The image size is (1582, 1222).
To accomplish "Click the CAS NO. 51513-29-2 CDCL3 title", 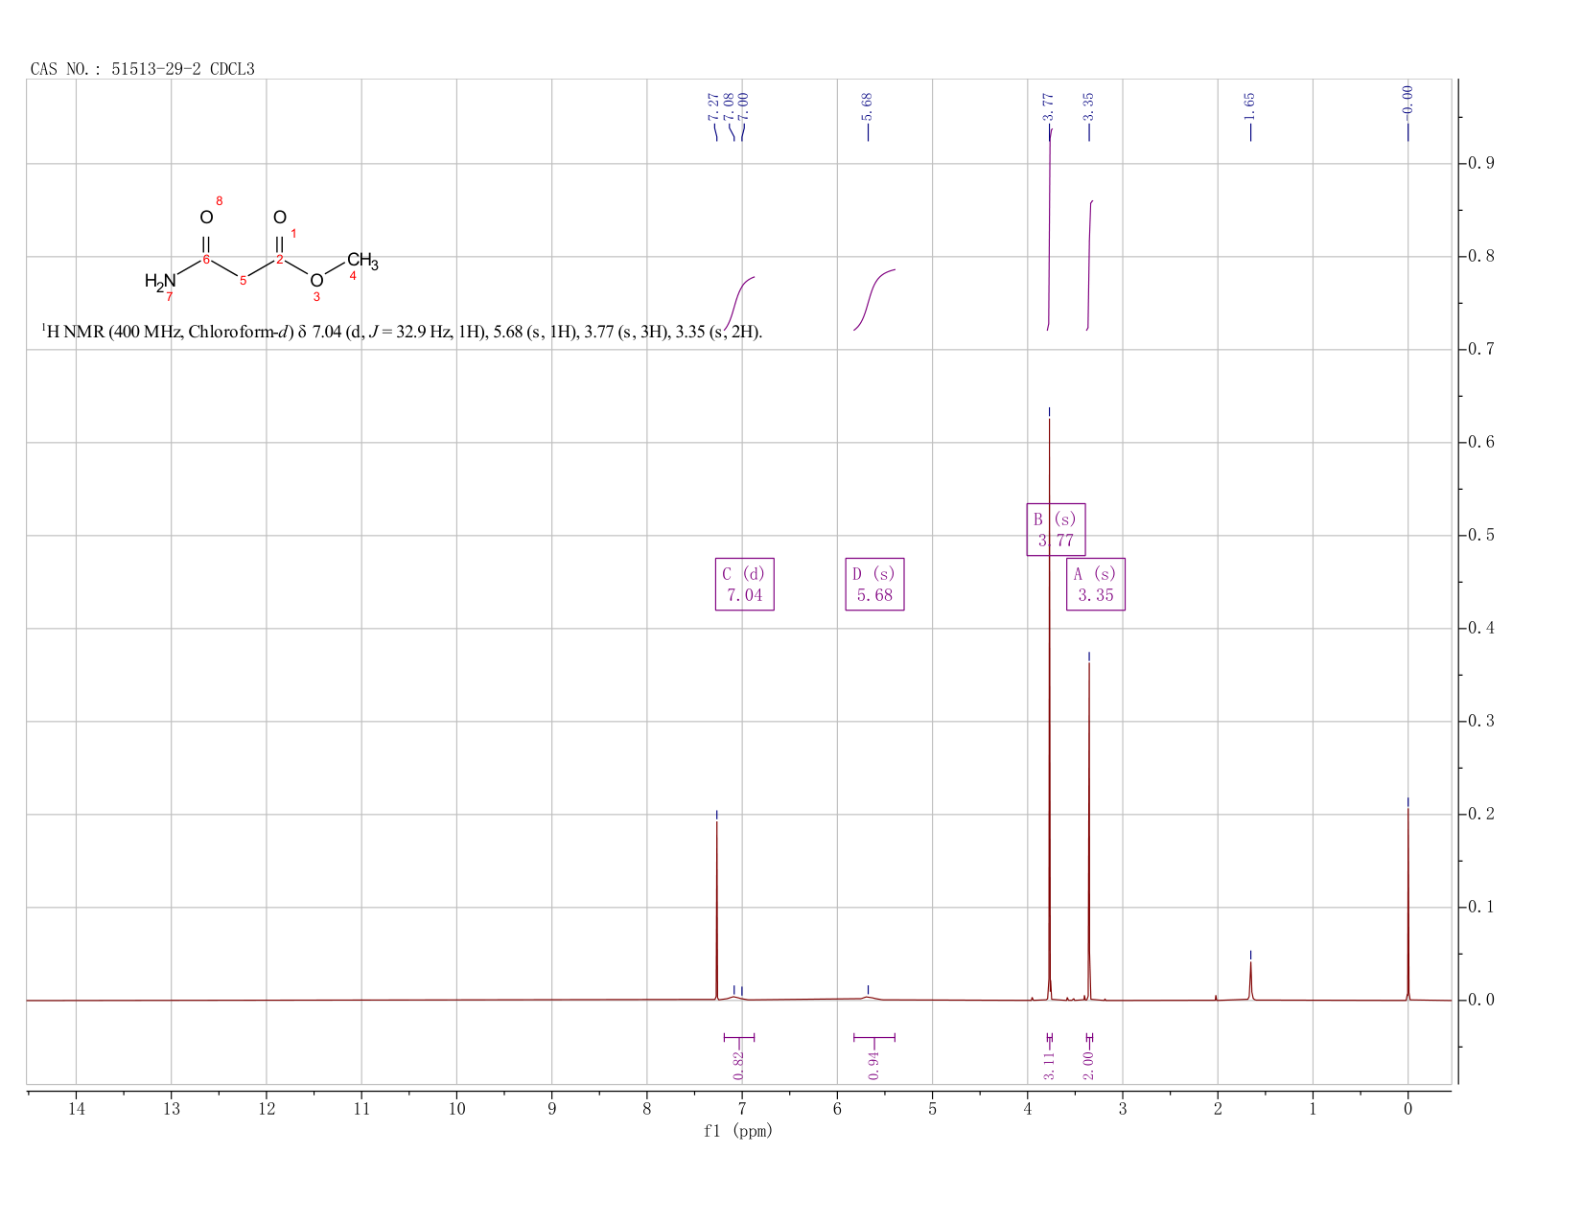I will pyautogui.click(x=143, y=69).
